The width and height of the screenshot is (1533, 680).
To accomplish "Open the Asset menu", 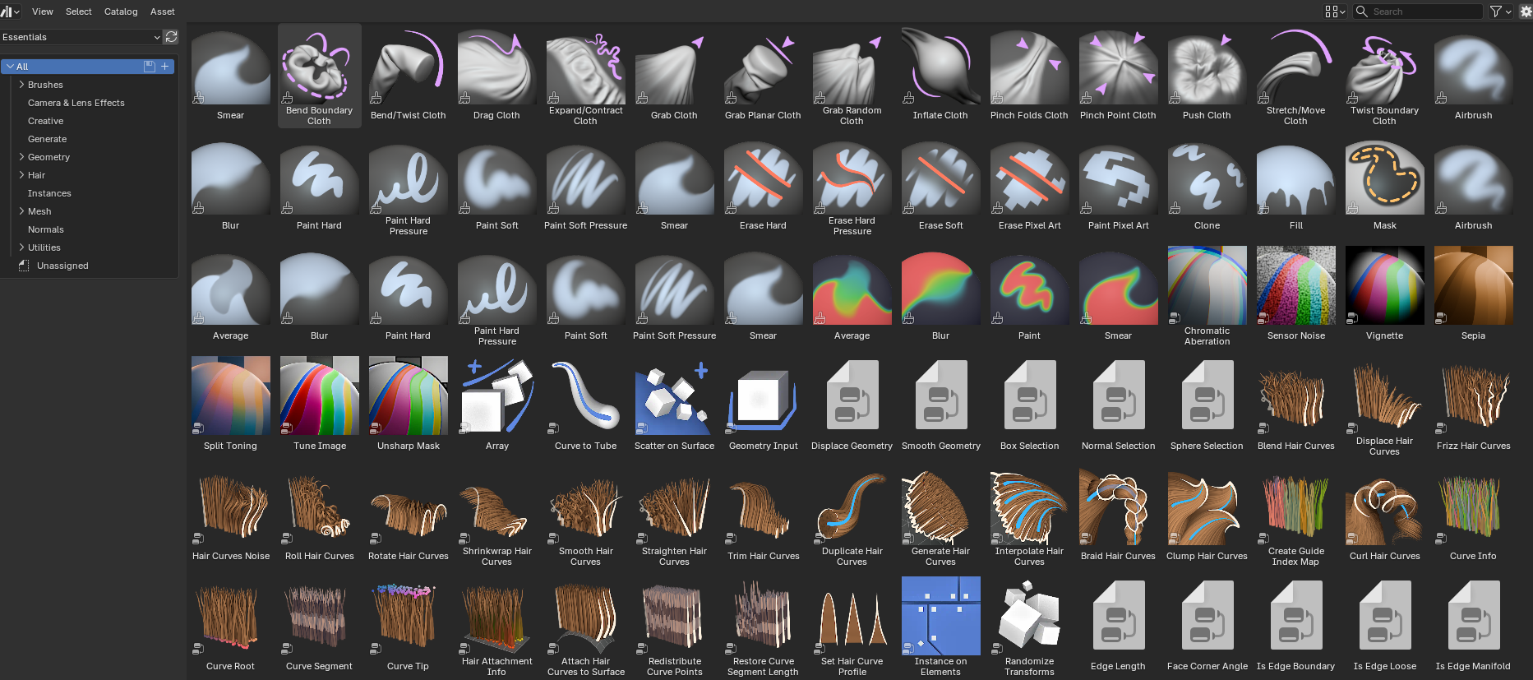I will [x=163, y=12].
